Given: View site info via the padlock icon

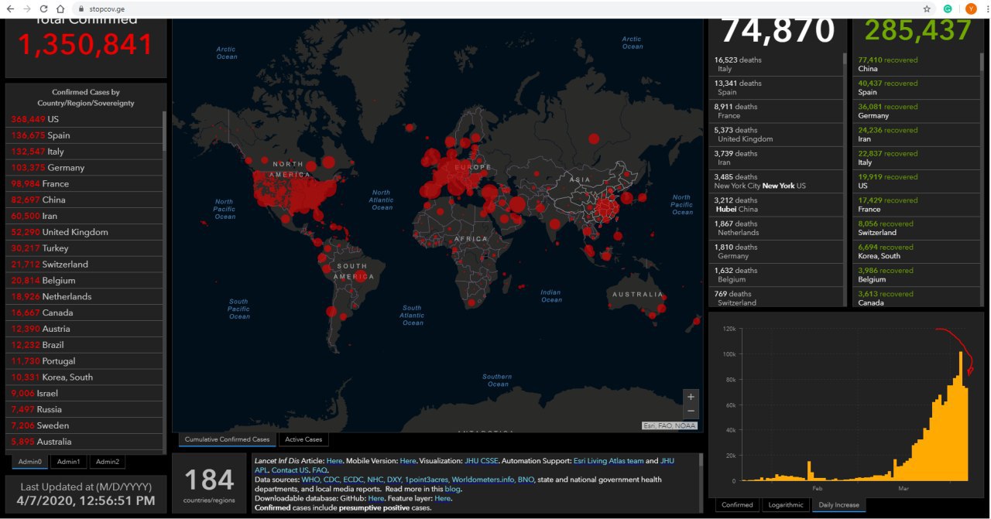Looking at the screenshot, I should point(81,9).
